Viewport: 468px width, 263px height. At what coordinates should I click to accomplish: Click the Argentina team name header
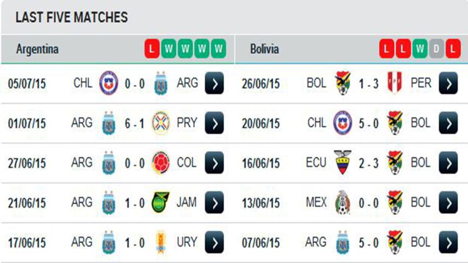(37, 49)
